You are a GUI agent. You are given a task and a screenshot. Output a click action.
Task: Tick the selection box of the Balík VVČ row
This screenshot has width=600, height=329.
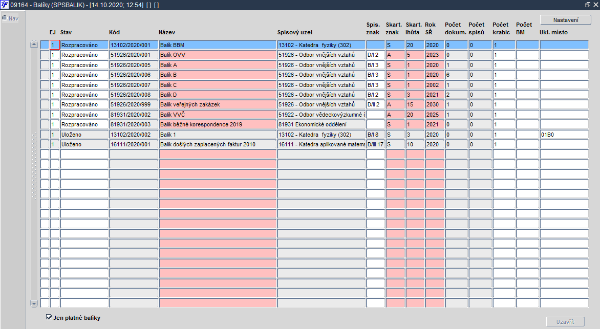tap(45, 115)
